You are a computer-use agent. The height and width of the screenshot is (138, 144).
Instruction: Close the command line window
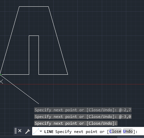click(20, 131)
